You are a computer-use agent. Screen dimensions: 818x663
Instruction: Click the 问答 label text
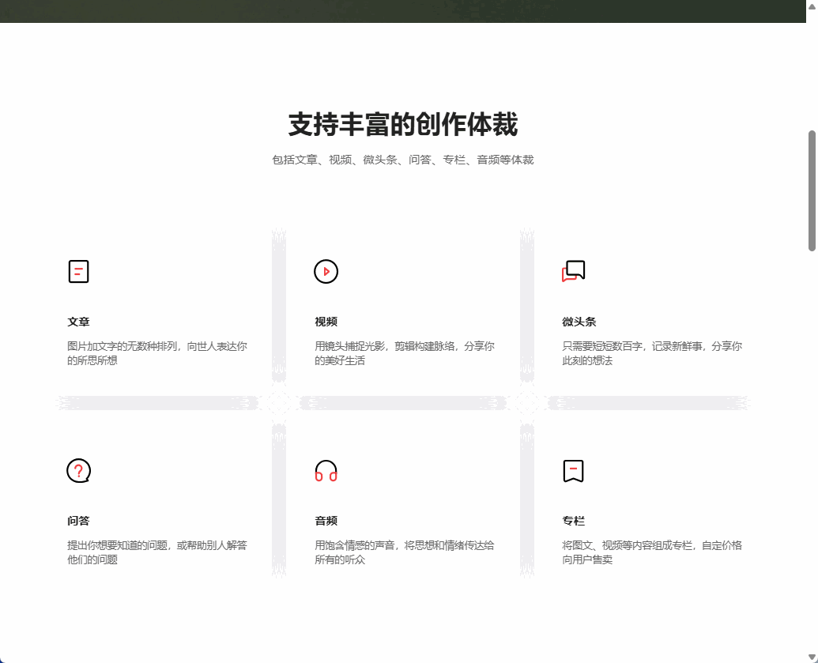point(78,522)
